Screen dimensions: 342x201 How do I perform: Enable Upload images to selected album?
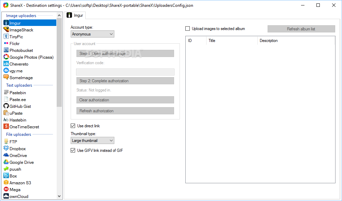tap(188, 29)
